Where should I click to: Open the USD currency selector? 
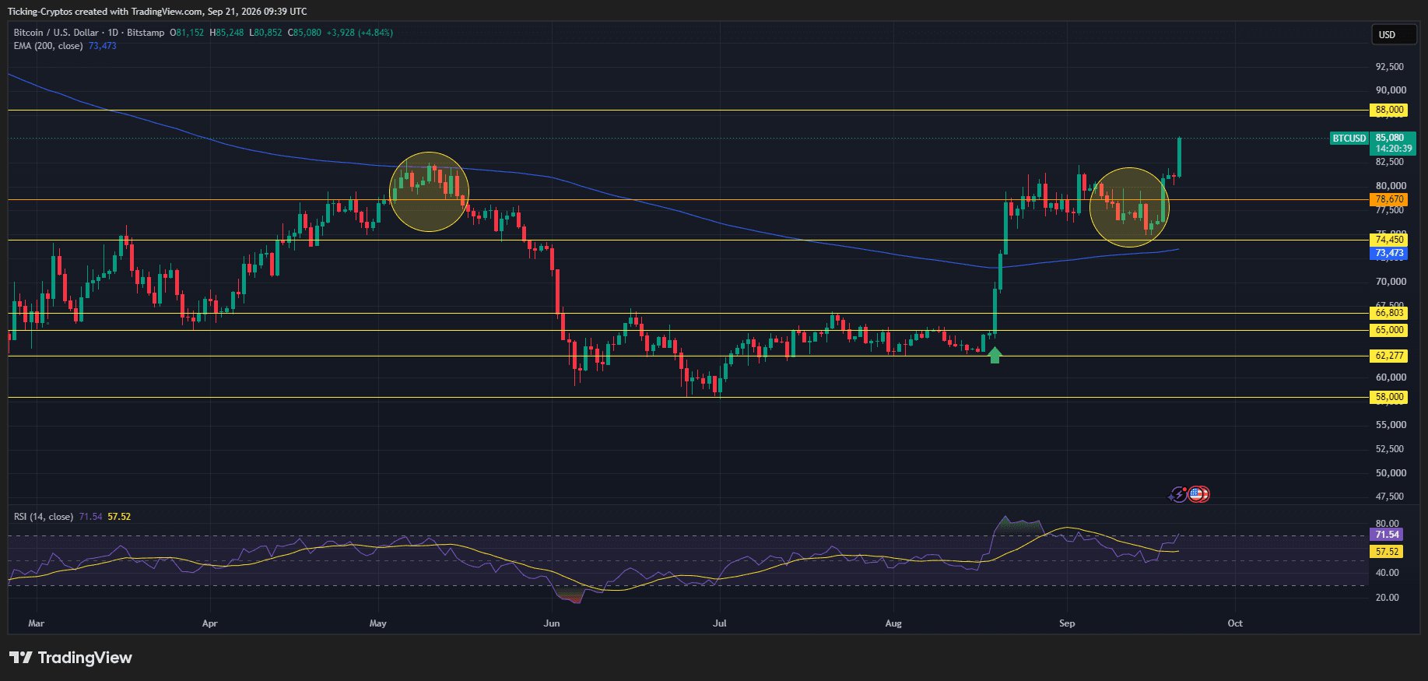tap(1393, 34)
